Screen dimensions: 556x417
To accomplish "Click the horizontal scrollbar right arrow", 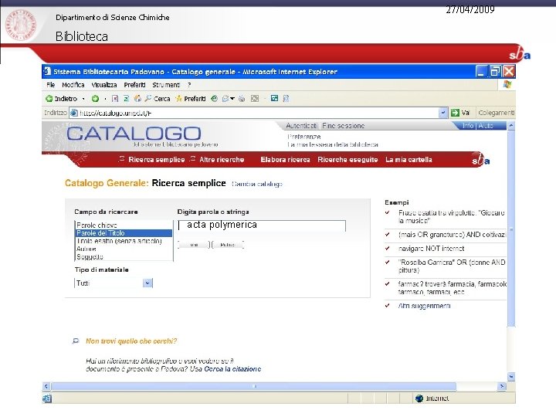I will [501, 386].
